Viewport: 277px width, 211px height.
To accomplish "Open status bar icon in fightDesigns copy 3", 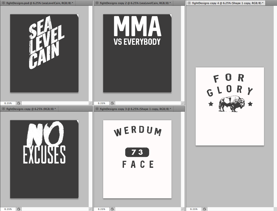I will coord(112,209).
